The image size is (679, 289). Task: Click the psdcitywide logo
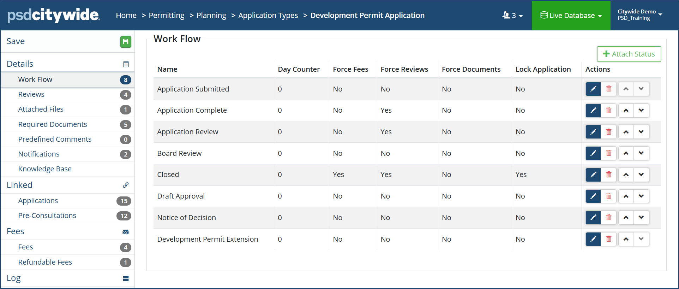pyautogui.click(x=54, y=15)
